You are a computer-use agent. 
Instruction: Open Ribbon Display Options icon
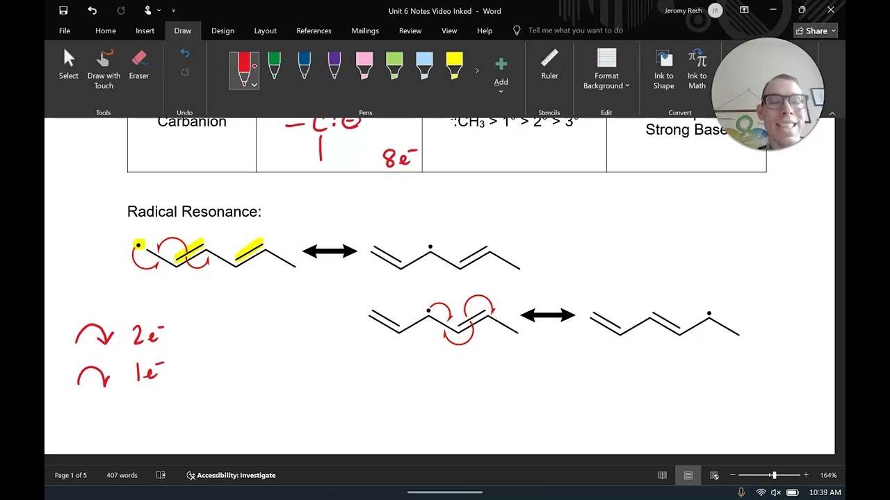(744, 10)
